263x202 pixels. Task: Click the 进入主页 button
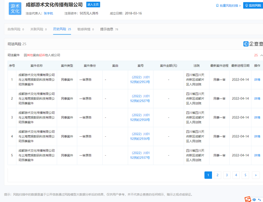[x=93, y=5]
